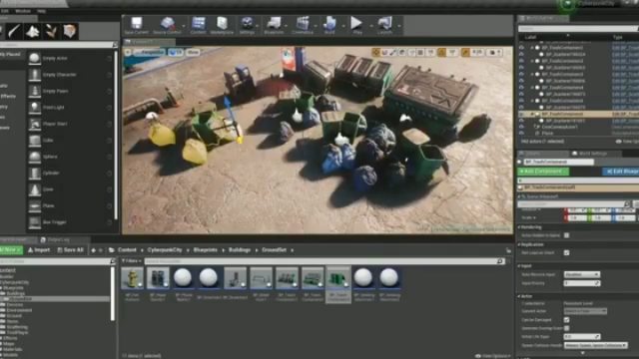Image resolution: width=639 pixels, height=359 pixels.
Task: Toggle Net Load on Client checkbox
Action: tap(566, 252)
